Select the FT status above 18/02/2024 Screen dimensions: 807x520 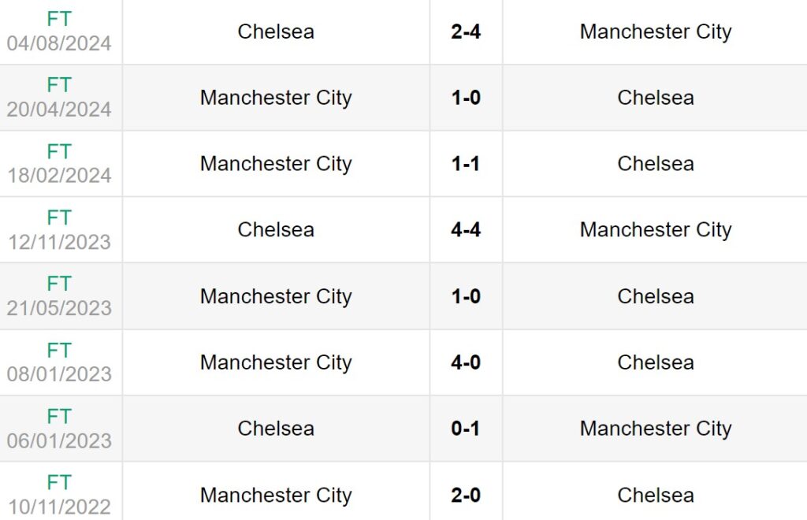(x=59, y=151)
